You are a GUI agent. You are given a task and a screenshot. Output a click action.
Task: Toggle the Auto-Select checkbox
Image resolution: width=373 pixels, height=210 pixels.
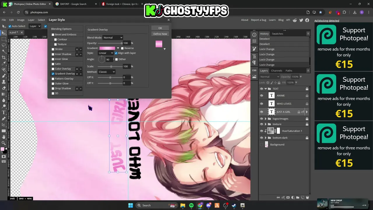coord(10,26)
